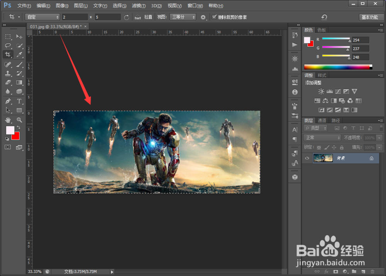Select the Lasso tool
The image size is (386, 276).
pyautogui.click(x=8, y=45)
